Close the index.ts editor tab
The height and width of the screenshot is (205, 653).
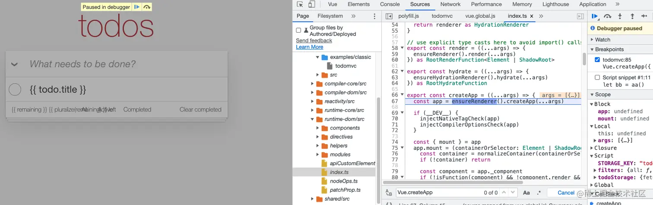point(531,16)
